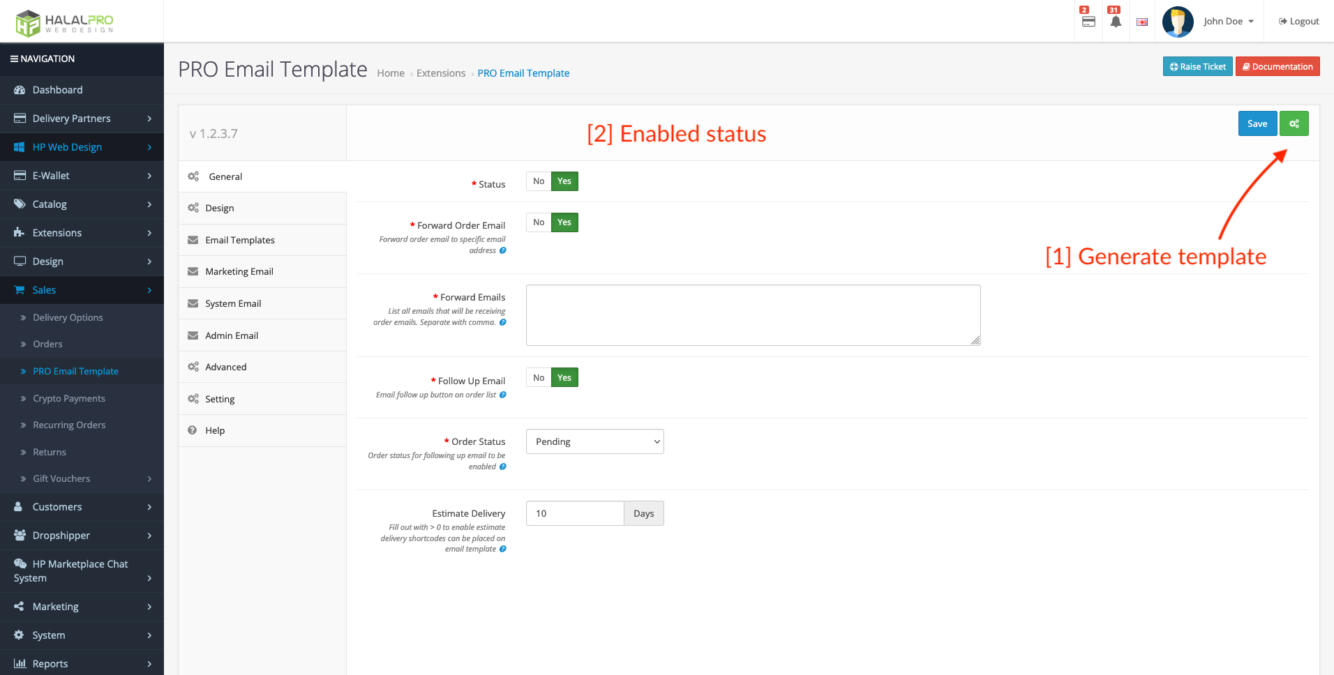Click the language flag icon

[1142, 22]
